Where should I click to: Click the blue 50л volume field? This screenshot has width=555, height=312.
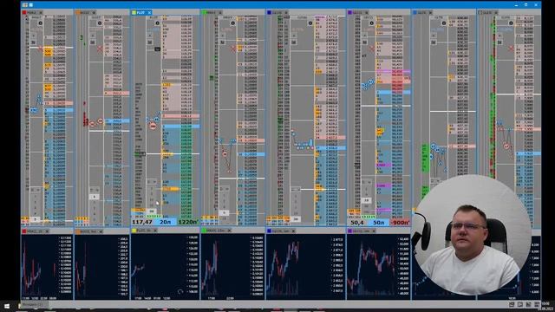pyautogui.click(x=378, y=223)
